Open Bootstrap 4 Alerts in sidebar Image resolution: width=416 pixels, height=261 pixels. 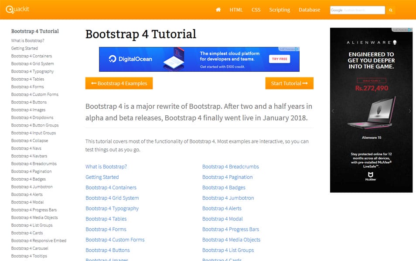coord(27,194)
